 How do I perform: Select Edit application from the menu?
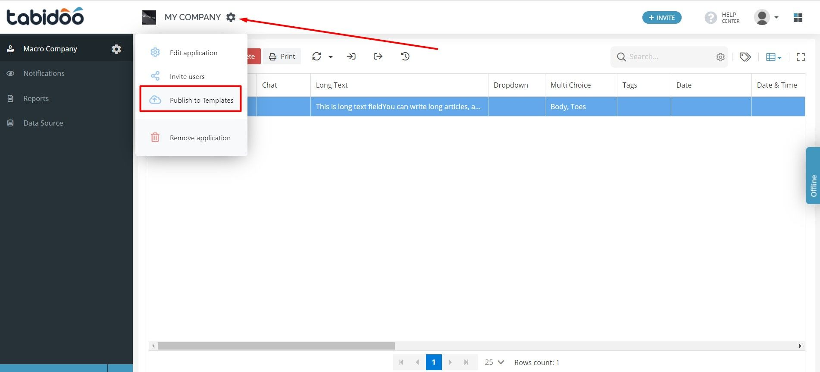pyautogui.click(x=191, y=53)
